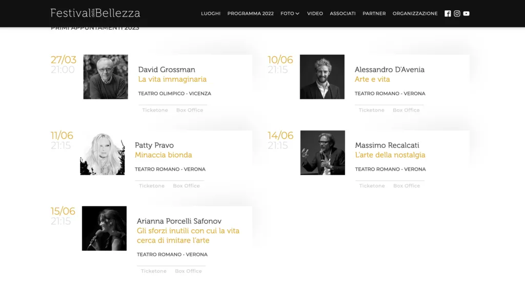Select ASSOCIATI in the navigation bar

342,14
